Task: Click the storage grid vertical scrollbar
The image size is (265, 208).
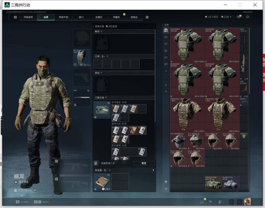Action: [249, 61]
